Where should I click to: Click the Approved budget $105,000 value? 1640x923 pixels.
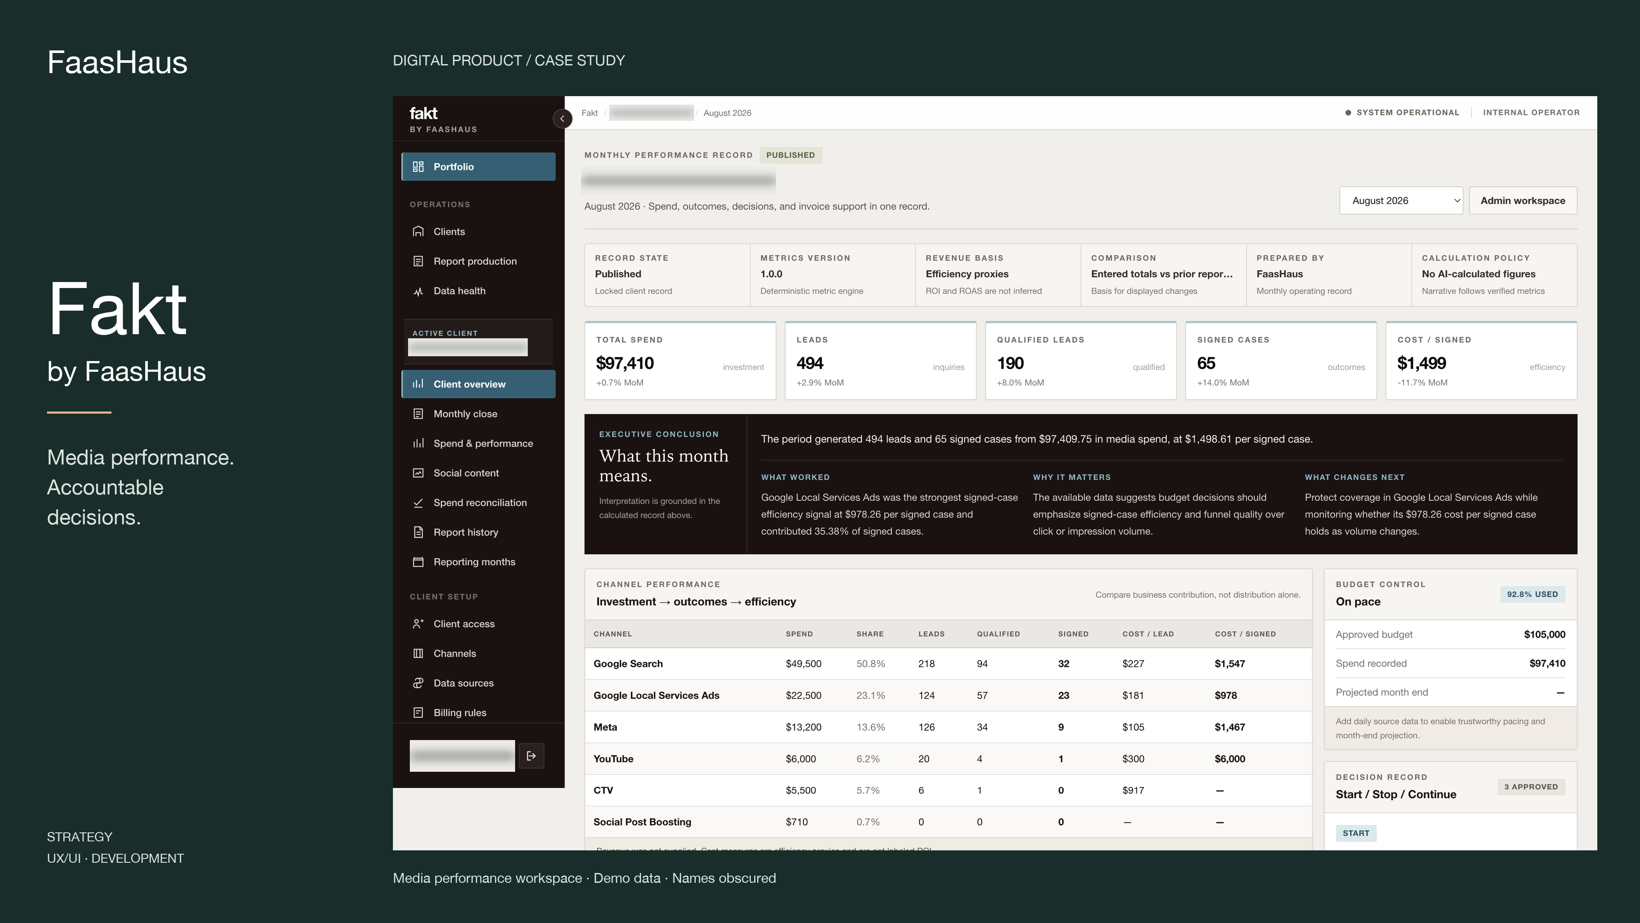coord(1544,635)
